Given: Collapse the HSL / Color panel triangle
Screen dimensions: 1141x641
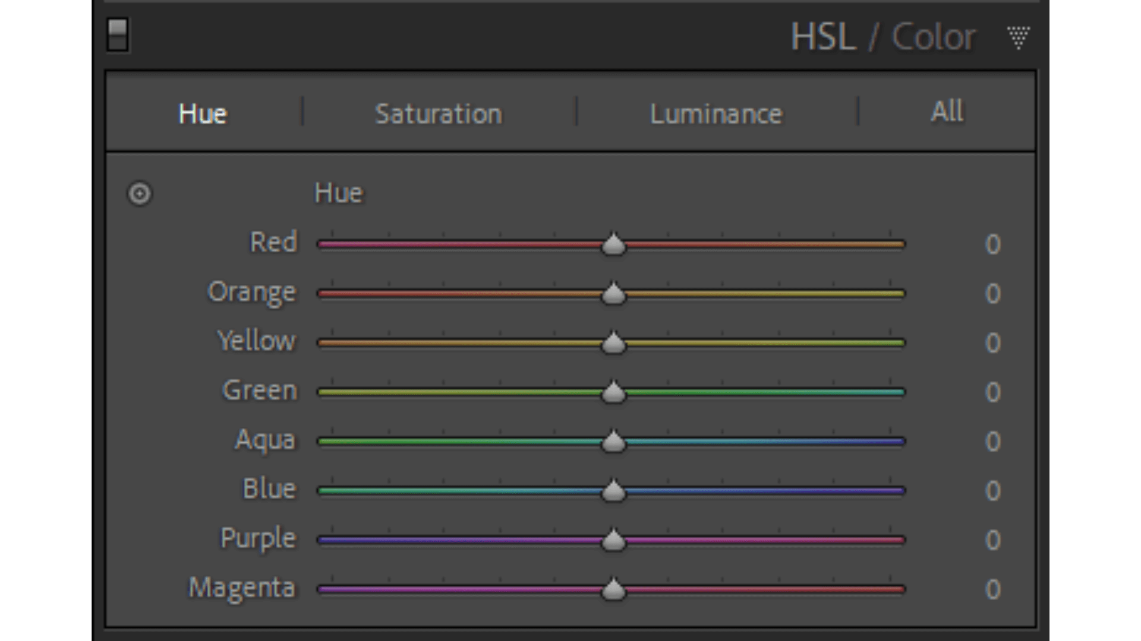Looking at the screenshot, I should pyautogui.click(x=1018, y=37).
